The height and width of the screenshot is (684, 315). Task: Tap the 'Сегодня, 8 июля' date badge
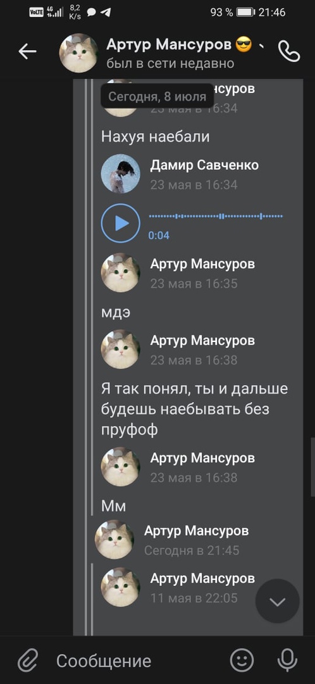click(x=157, y=96)
